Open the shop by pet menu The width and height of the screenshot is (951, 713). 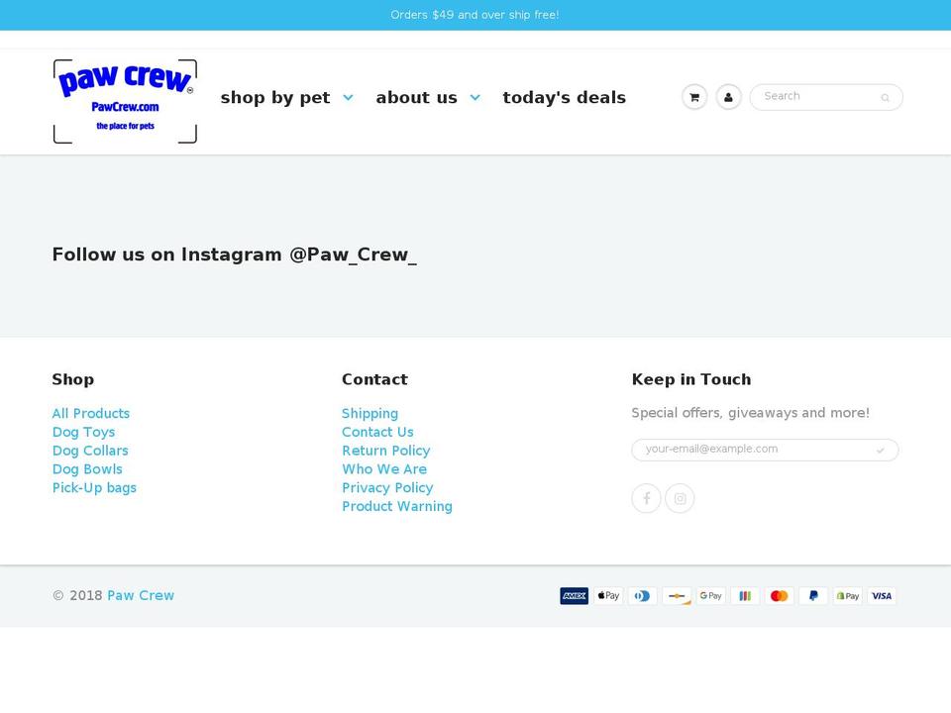click(275, 98)
